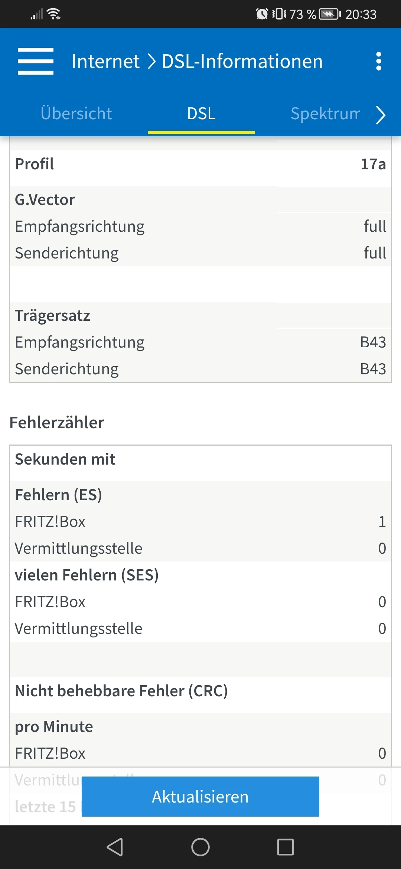This screenshot has width=401, height=869.
Task: Tap the Internet breadcrumb link
Action: [105, 61]
